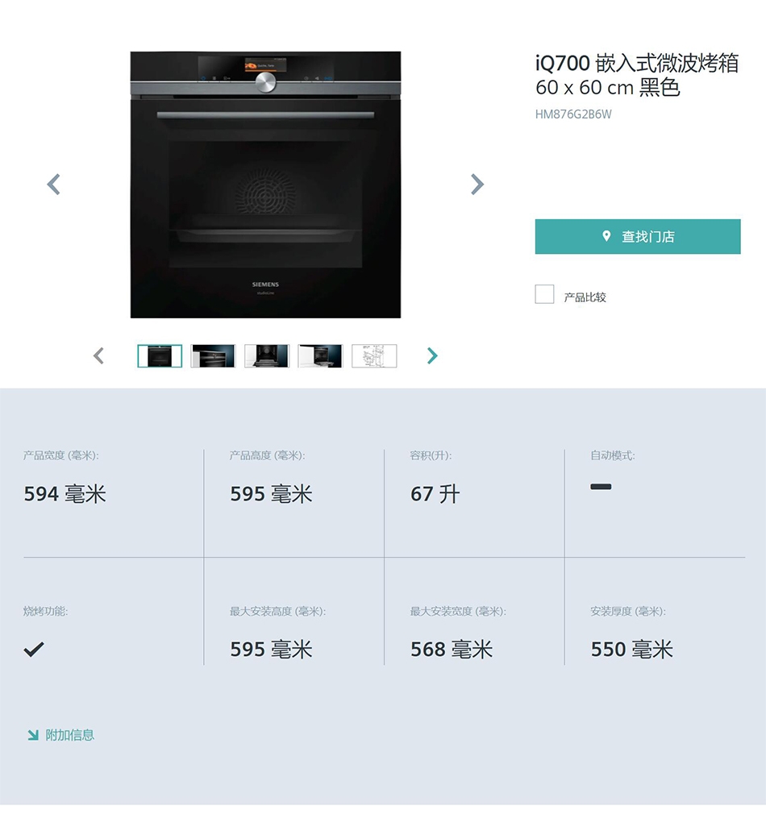Show the previous product image with left arrow

pyautogui.click(x=53, y=185)
